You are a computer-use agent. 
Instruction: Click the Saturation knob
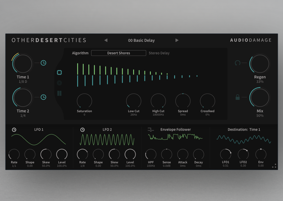[x=84, y=101]
